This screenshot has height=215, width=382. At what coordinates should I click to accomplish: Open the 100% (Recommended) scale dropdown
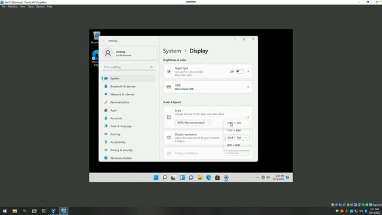pos(193,122)
